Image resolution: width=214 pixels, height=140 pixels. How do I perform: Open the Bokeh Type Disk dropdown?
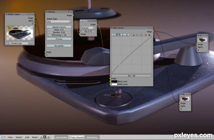(x=59, y=22)
